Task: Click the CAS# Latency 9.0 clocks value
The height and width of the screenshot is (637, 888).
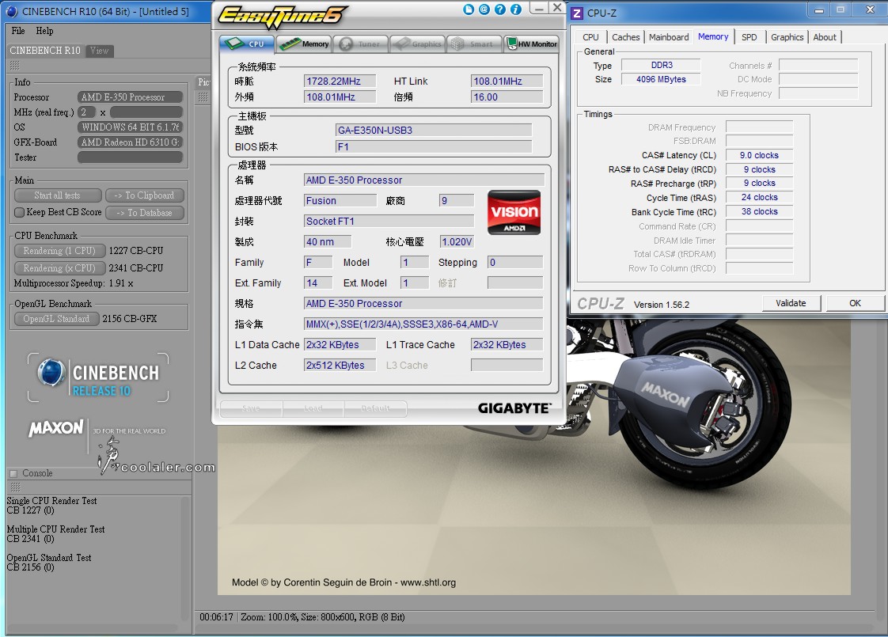Action: point(759,155)
